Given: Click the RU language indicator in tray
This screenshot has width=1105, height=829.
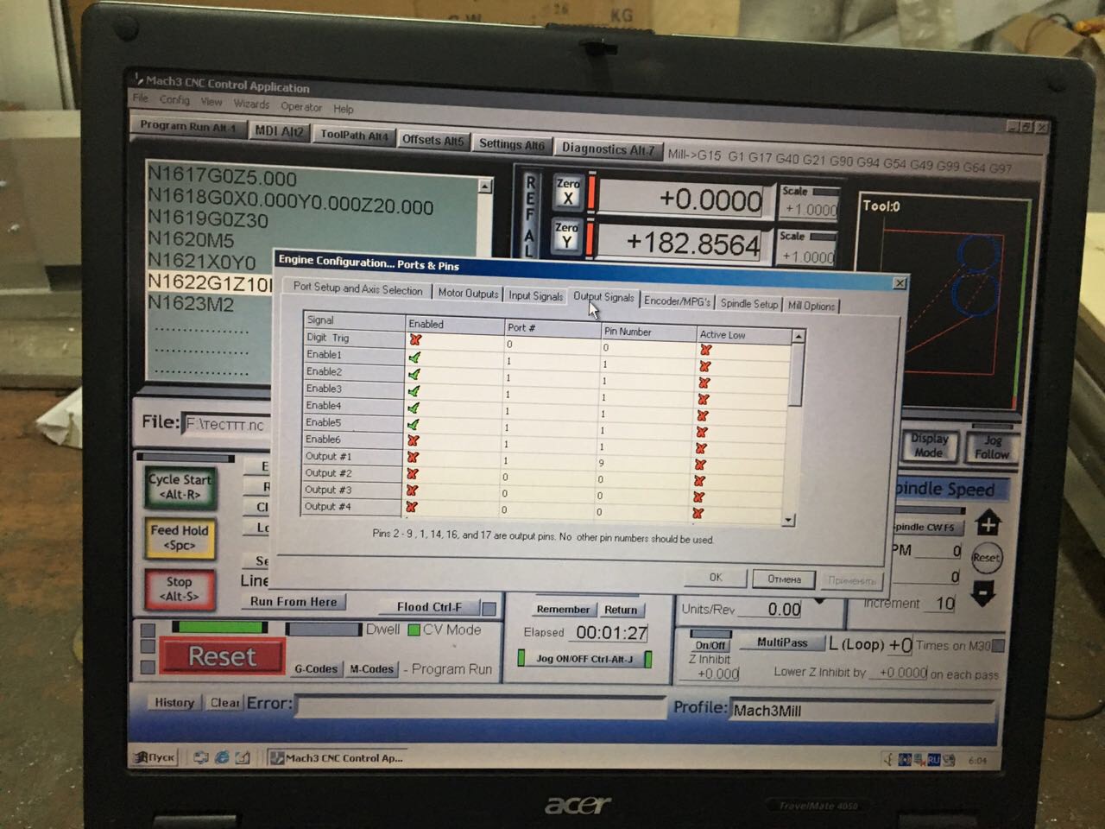Looking at the screenshot, I should pos(932,760).
